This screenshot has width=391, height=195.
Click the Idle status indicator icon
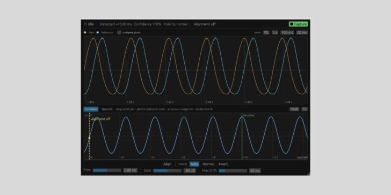85,24
